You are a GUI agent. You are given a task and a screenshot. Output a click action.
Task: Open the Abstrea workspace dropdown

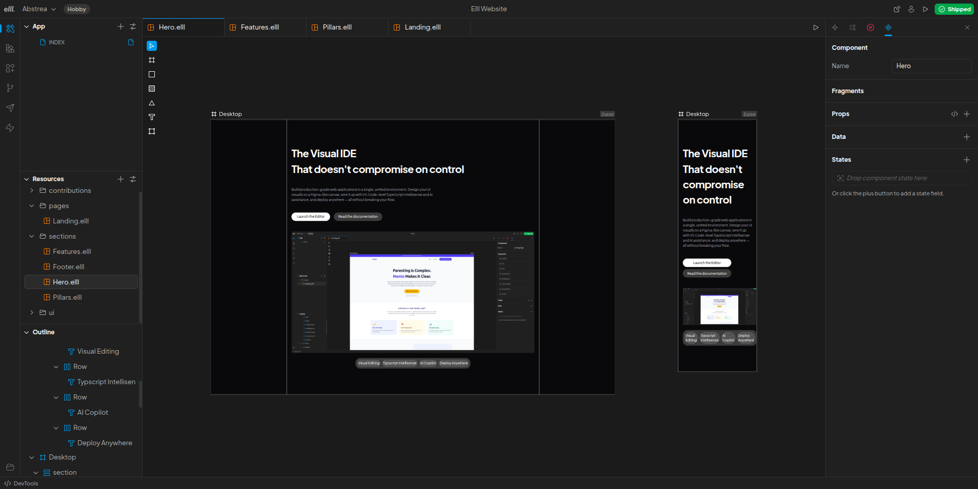39,9
